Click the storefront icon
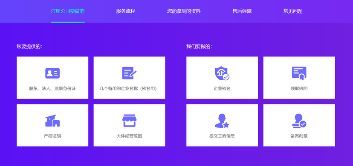The width and height of the screenshot is (353, 166). (129, 121)
